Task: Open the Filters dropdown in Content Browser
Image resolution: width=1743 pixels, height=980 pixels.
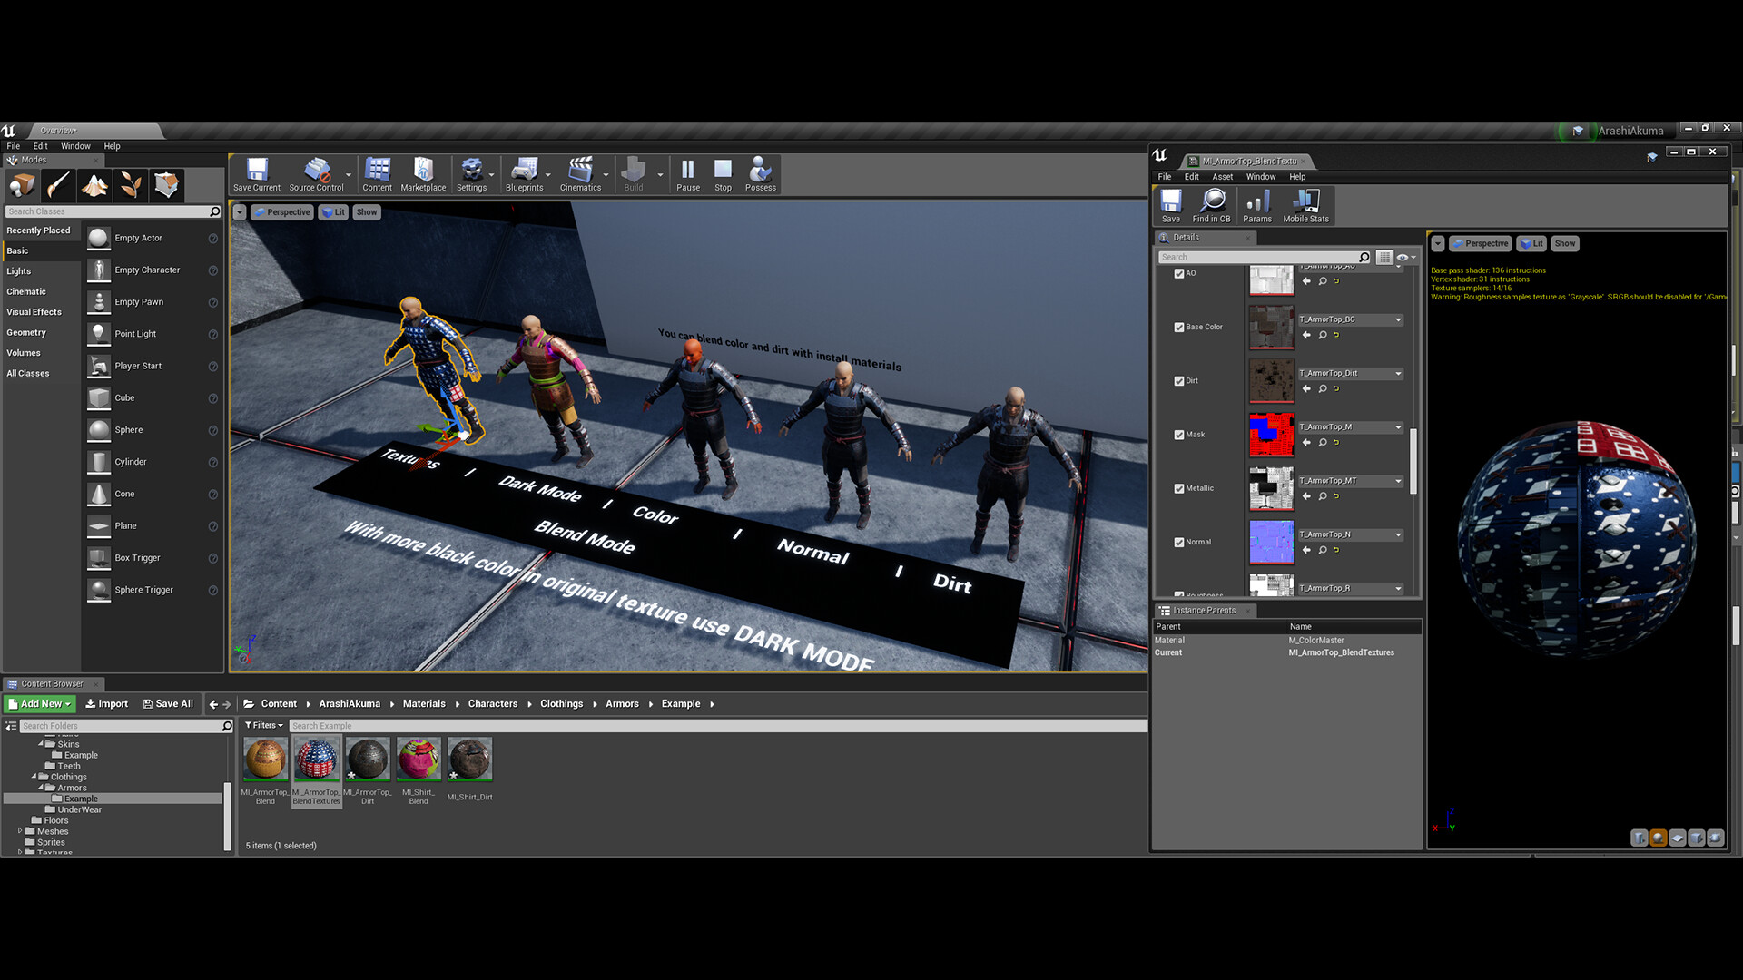Action: [x=264, y=725]
